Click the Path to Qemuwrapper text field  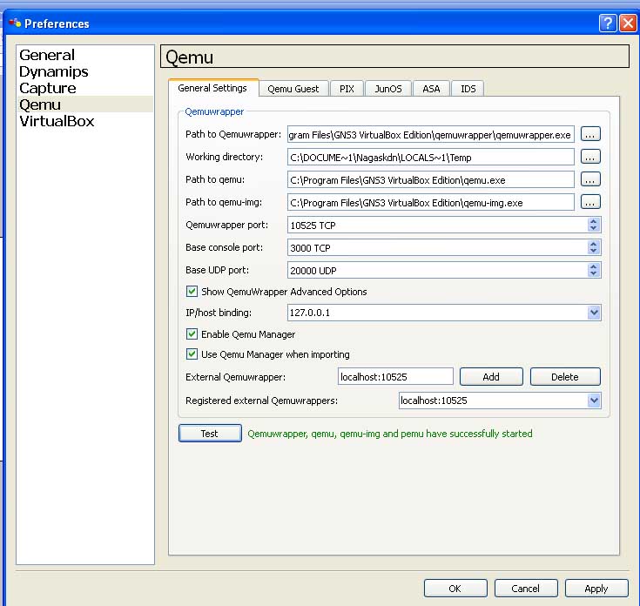(431, 135)
